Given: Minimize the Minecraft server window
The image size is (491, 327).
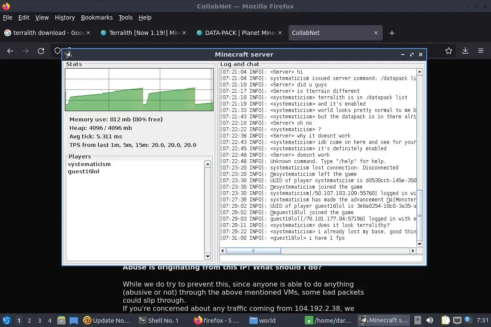Looking at the screenshot, I should pyautogui.click(x=403, y=54).
